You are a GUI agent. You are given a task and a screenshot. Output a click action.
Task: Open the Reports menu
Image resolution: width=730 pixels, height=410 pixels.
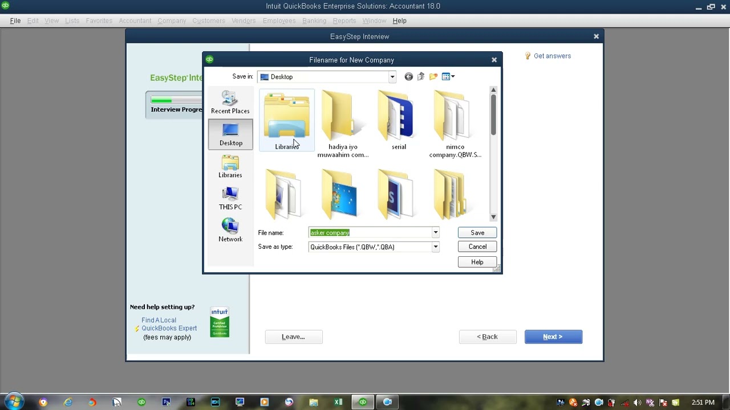[x=344, y=20]
